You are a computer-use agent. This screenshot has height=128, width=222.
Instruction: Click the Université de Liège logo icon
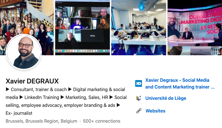tap(139, 98)
